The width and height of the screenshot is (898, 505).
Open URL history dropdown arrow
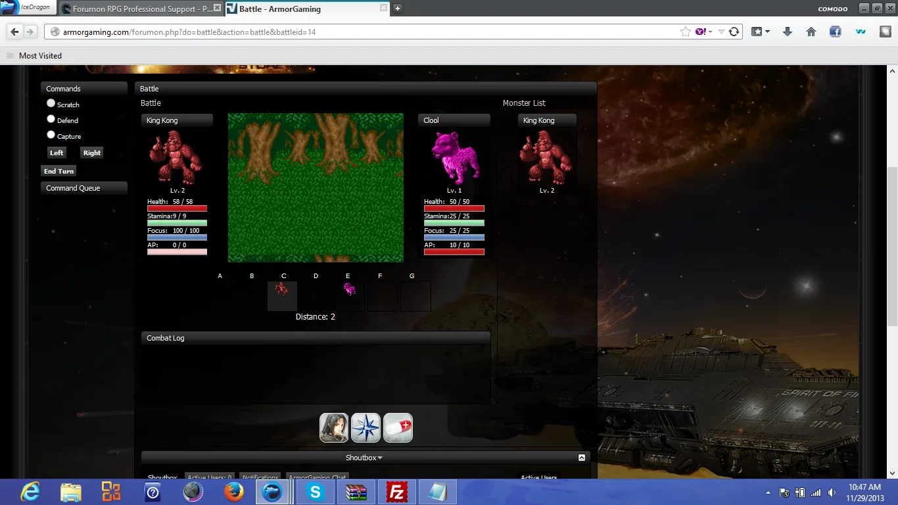(721, 32)
